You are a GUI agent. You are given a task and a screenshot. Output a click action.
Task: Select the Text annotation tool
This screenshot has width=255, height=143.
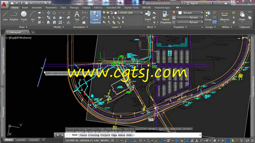[77, 16]
